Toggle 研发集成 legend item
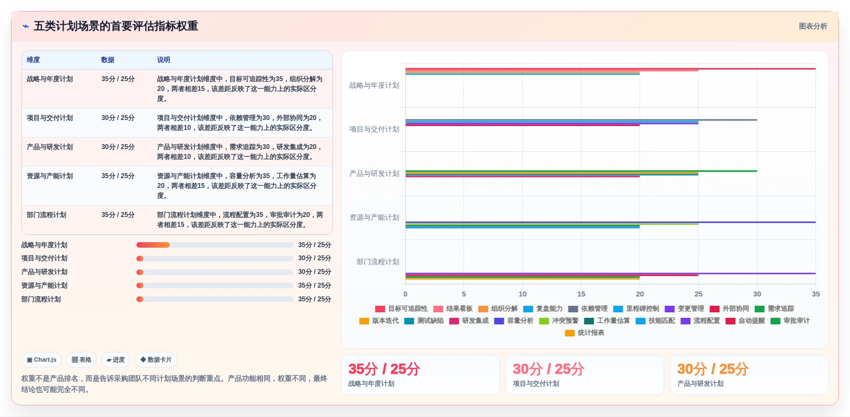The height and width of the screenshot is (417, 850). pyautogui.click(x=468, y=321)
